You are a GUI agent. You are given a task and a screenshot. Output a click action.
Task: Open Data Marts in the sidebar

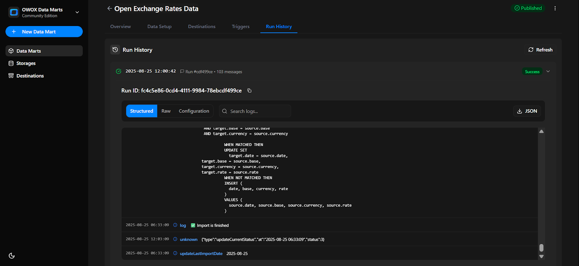tap(44, 51)
